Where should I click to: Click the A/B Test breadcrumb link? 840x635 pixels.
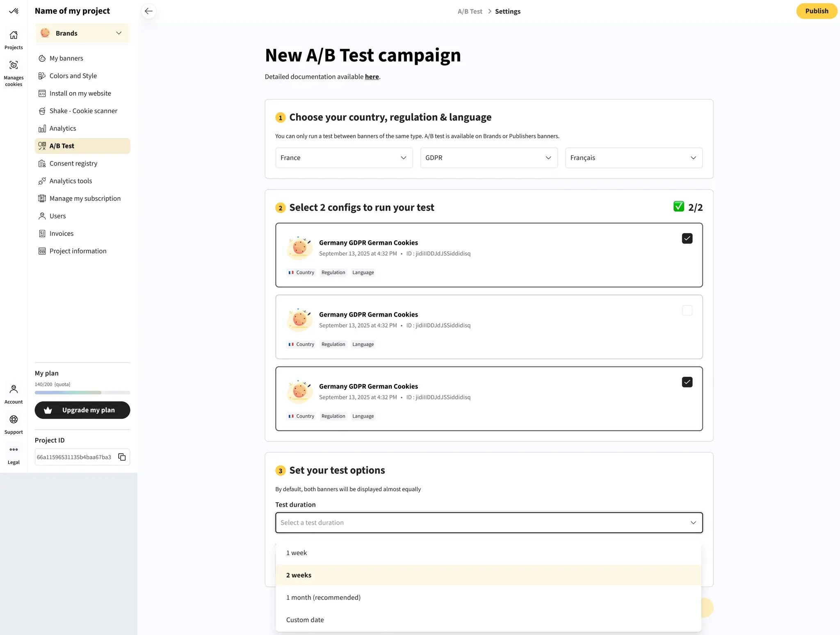pyautogui.click(x=470, y=11)
